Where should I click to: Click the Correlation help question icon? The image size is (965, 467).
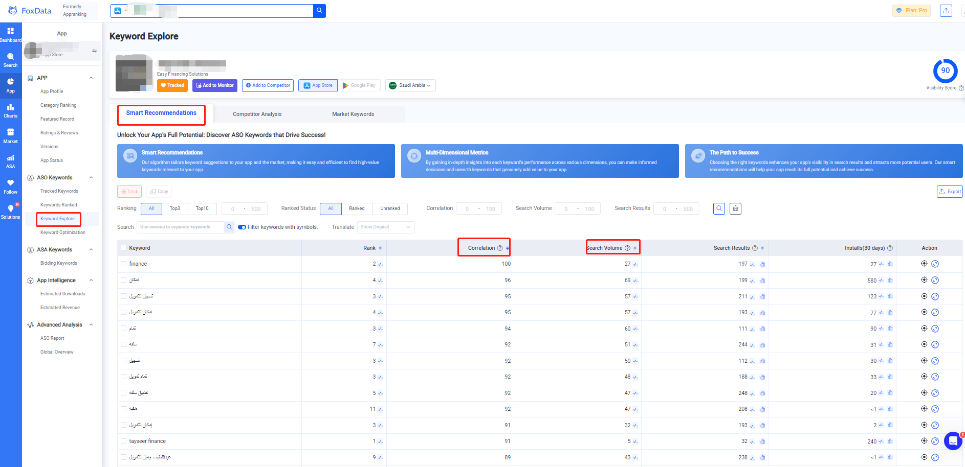coord(499,248)
